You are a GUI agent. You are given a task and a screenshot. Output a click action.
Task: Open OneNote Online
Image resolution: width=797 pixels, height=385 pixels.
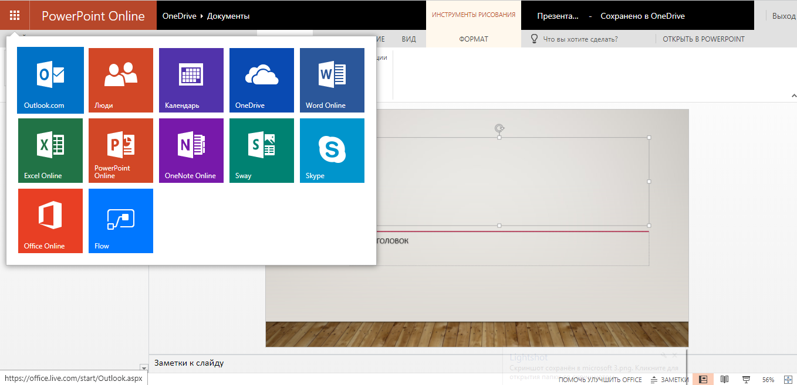191,151
